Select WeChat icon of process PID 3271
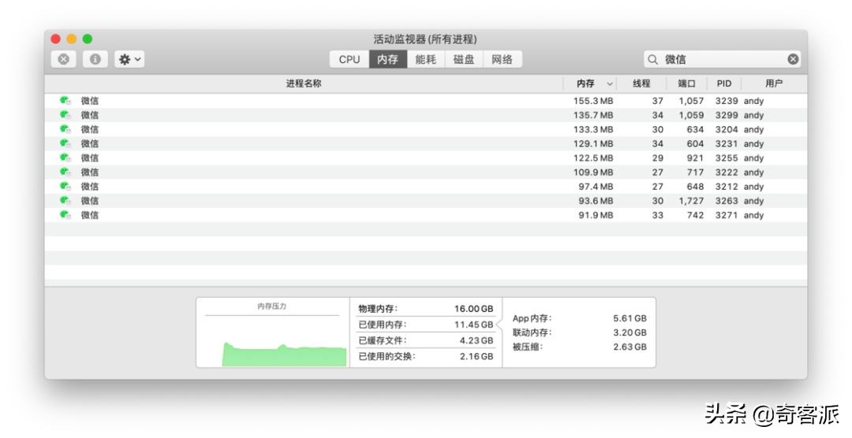The height and width of the screenshot is (438, 852). 65,215
